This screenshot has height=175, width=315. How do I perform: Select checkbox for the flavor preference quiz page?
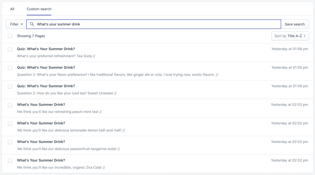tap(10, 68)
